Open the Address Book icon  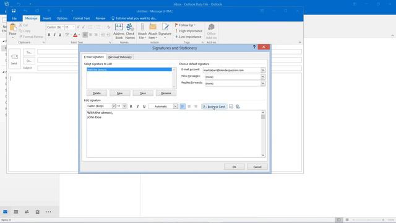click(x=119, y=31)
